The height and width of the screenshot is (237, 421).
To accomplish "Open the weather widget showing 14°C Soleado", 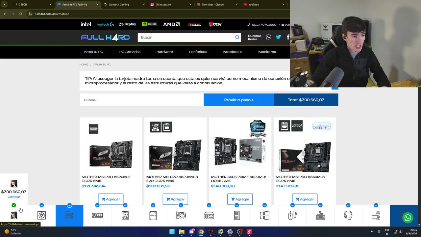I will pyautogui.click(x=12, y=232).
